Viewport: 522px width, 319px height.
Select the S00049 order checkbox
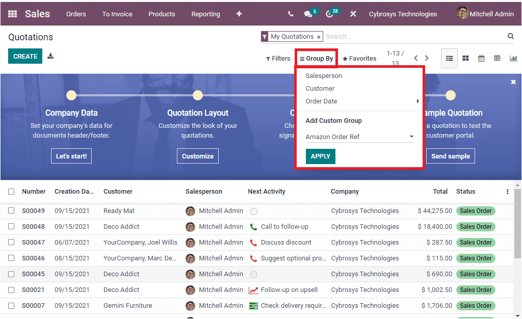click(11, 210)
